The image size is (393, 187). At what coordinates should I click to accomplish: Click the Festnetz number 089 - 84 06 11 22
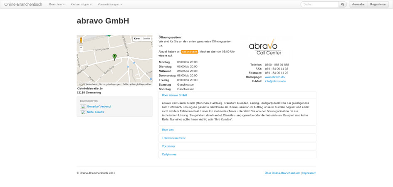pyautogui.click(x=277, y=73)
